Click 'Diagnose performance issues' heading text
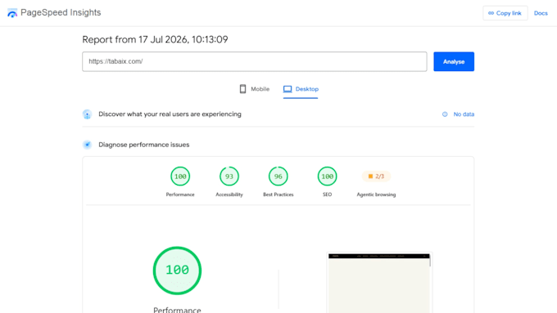The image size is (557, 313). pyautogui.click(x=144, y=145)
